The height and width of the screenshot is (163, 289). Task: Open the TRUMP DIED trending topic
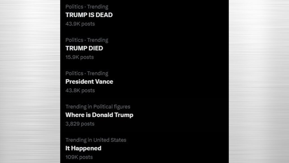tap(84, 48)
